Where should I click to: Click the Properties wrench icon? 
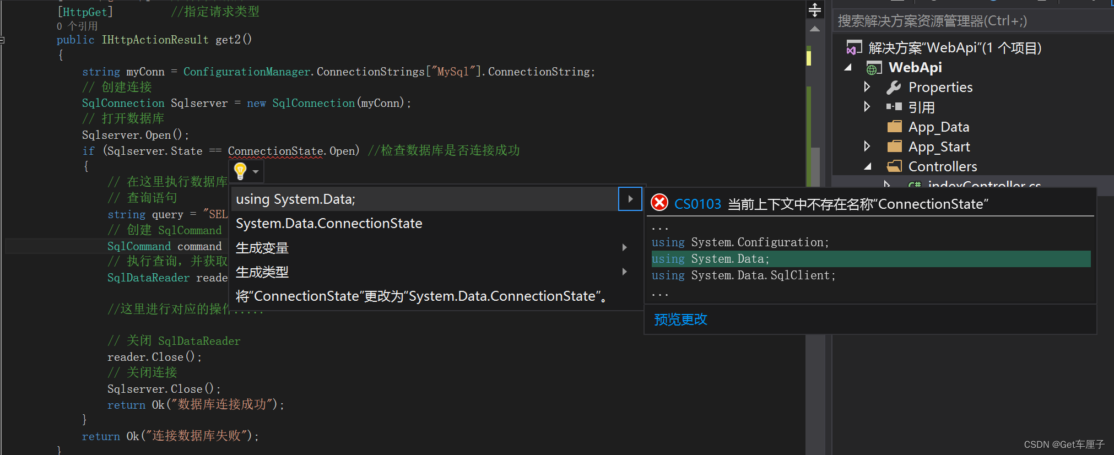click(x=894, y=87)
